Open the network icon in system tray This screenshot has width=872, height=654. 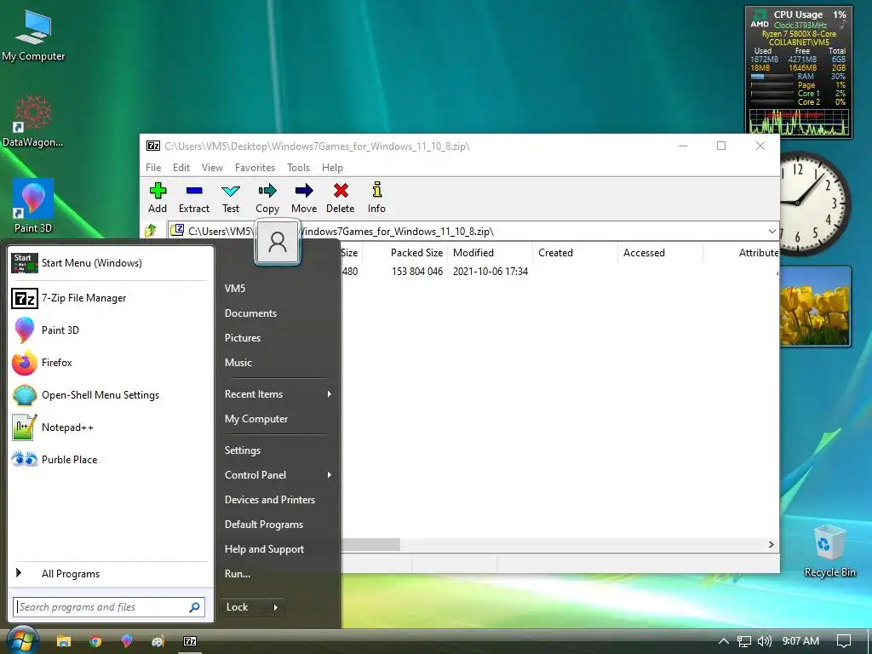pyautogui.click(x=743, y=641)
